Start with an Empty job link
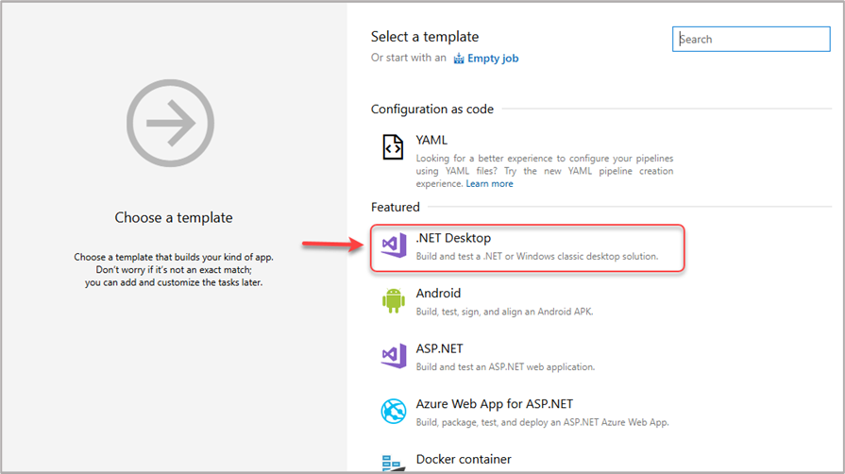845x474 pixels. tap(493, 59)
